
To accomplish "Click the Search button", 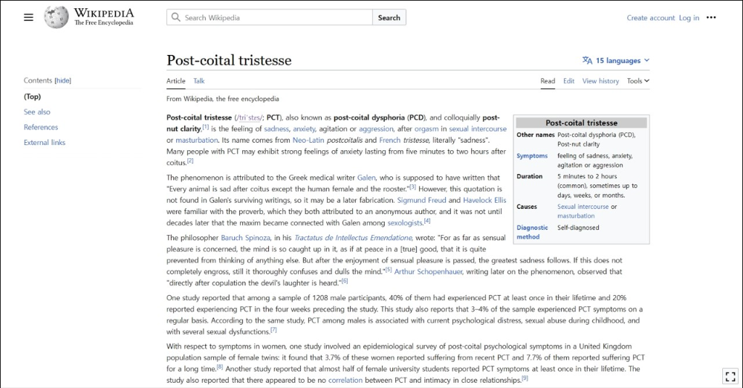I will [389, 18].
